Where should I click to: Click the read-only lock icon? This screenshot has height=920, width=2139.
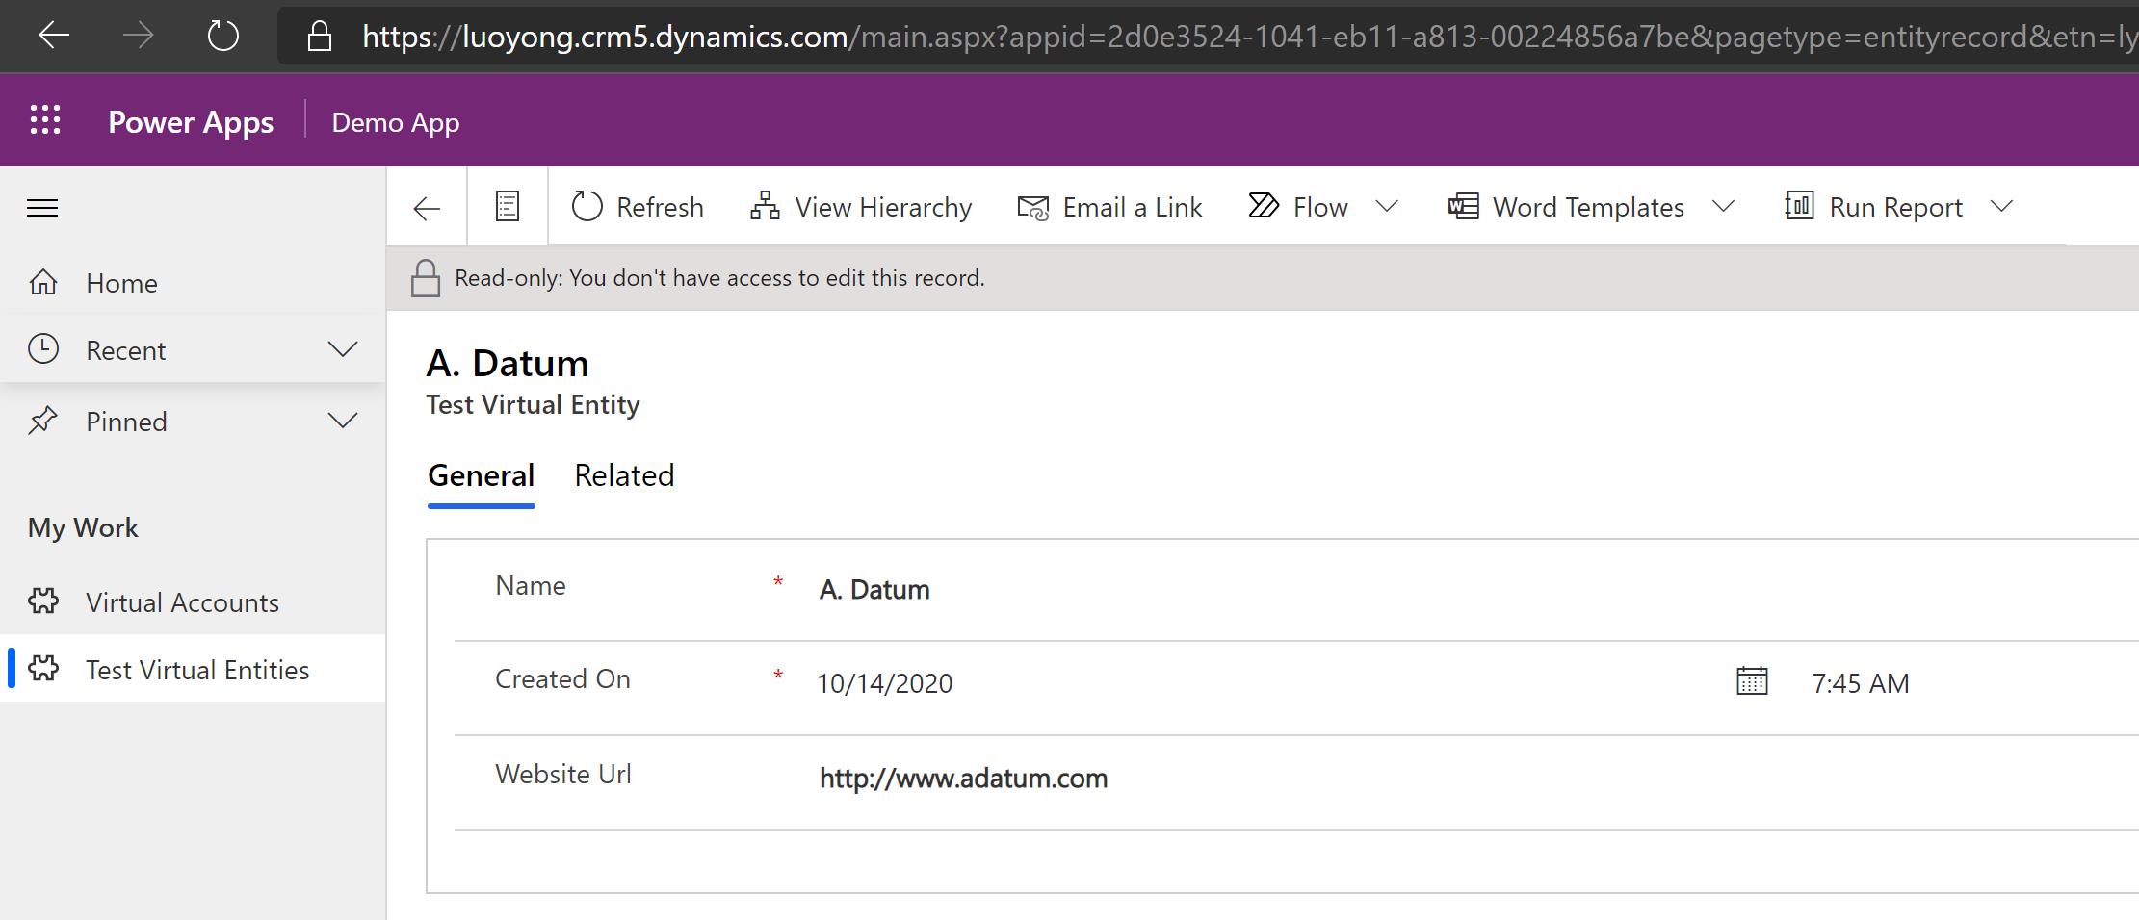(x=426, y=278)
